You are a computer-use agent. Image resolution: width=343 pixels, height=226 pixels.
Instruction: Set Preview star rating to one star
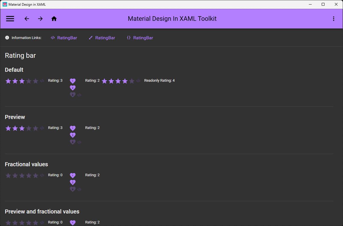pos(8,128)
